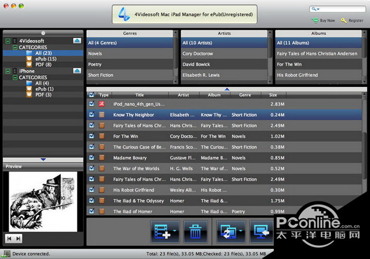Collapse CATEGORIES under iPhone
Screen dimensions: 370x259
(15, 77)
